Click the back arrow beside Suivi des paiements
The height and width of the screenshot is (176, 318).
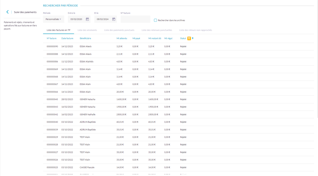[x=7, y=12]
